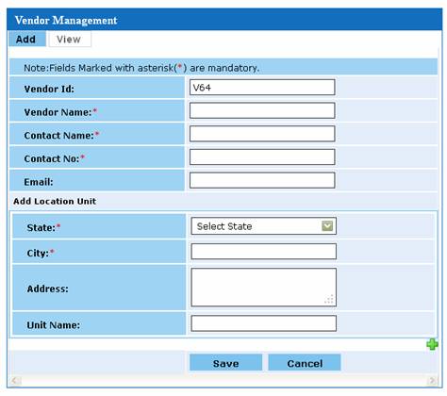Click the 'Vendor Management' title text
The image size is (447, 396).
coord(66,21)
